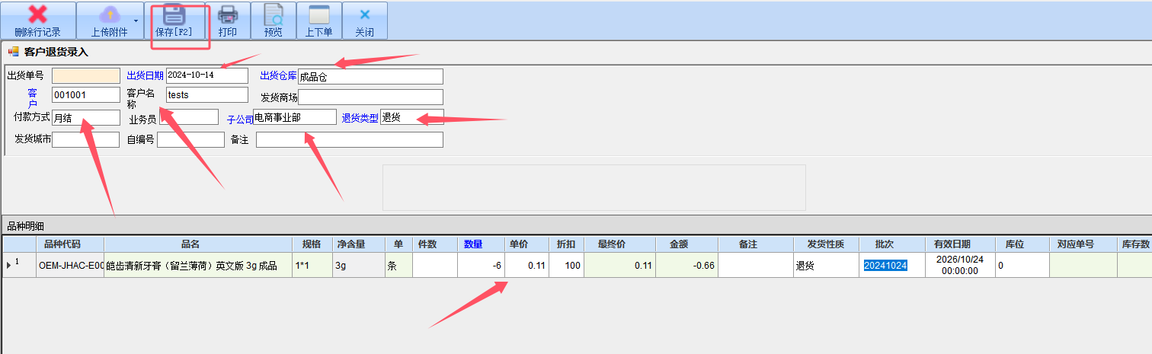1152x354 pixels.
Task: Click the 客户 code field 001001
Action: (85, 95)
